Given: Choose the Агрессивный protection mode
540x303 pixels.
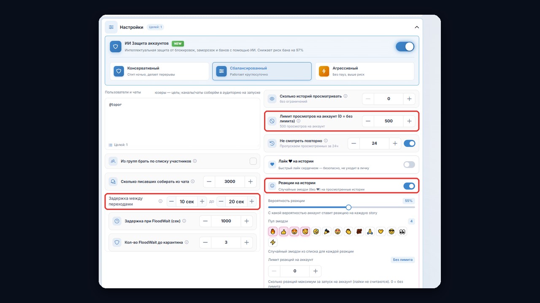Looking at the screenshot, I should coord(364,71).
